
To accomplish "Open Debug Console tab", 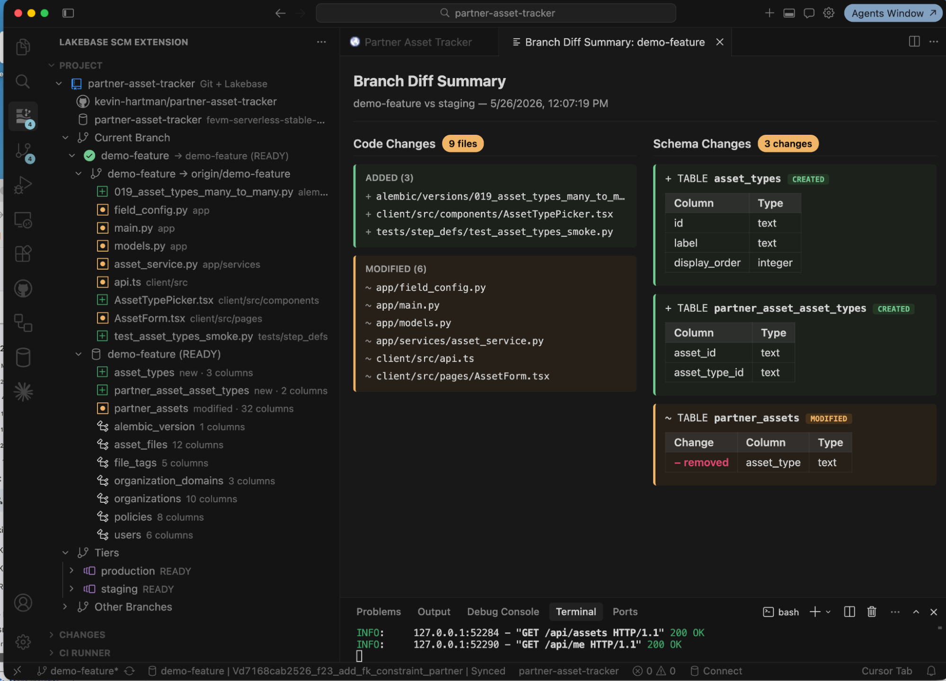I will point(503,611).
